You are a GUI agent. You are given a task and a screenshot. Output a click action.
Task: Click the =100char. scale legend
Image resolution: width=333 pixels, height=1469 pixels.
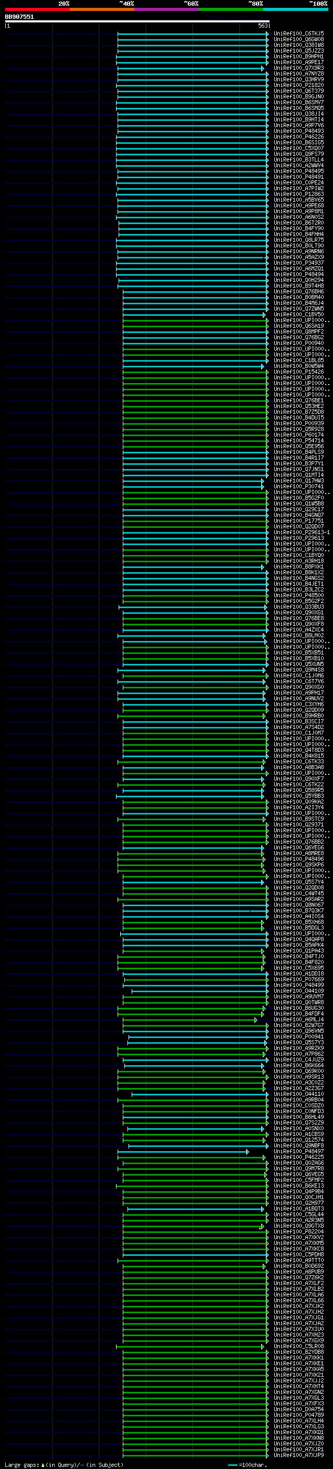pyautogui.click(x=247, y=1464)
